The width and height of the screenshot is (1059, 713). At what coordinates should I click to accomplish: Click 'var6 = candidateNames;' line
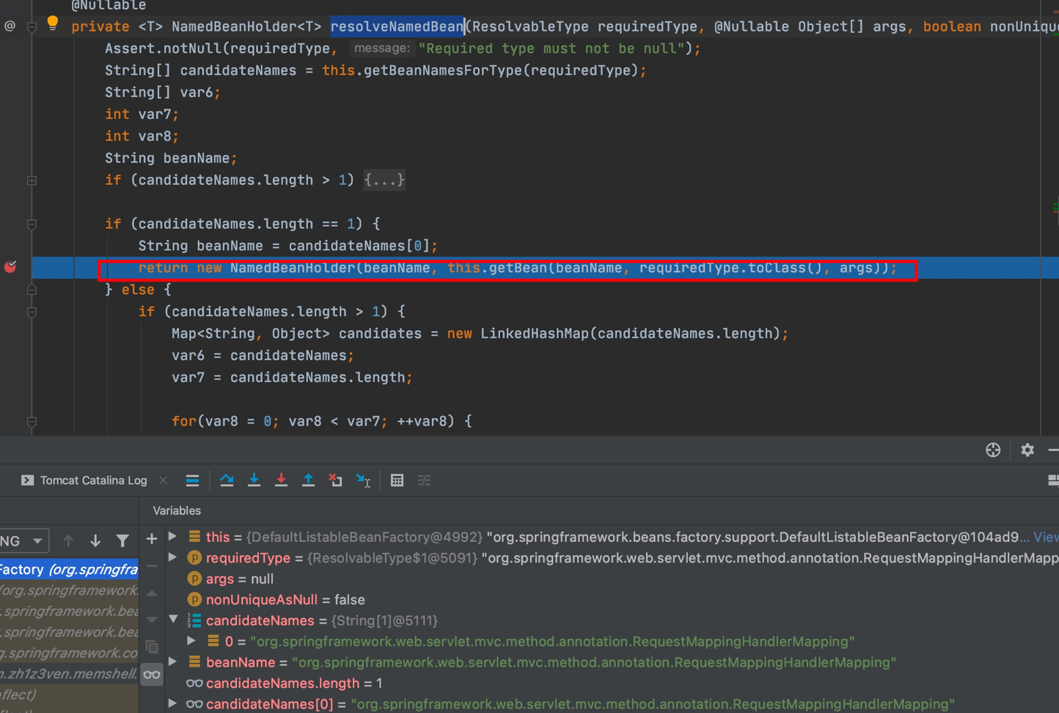pyautogui.click(x=263, y=356)
